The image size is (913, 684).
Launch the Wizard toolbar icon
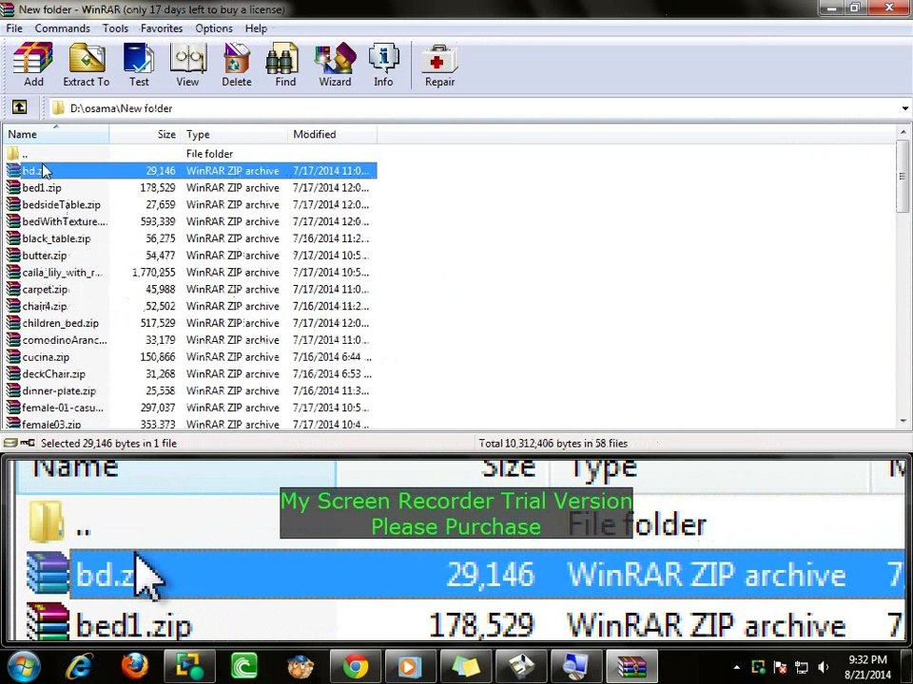coord(335,65)
